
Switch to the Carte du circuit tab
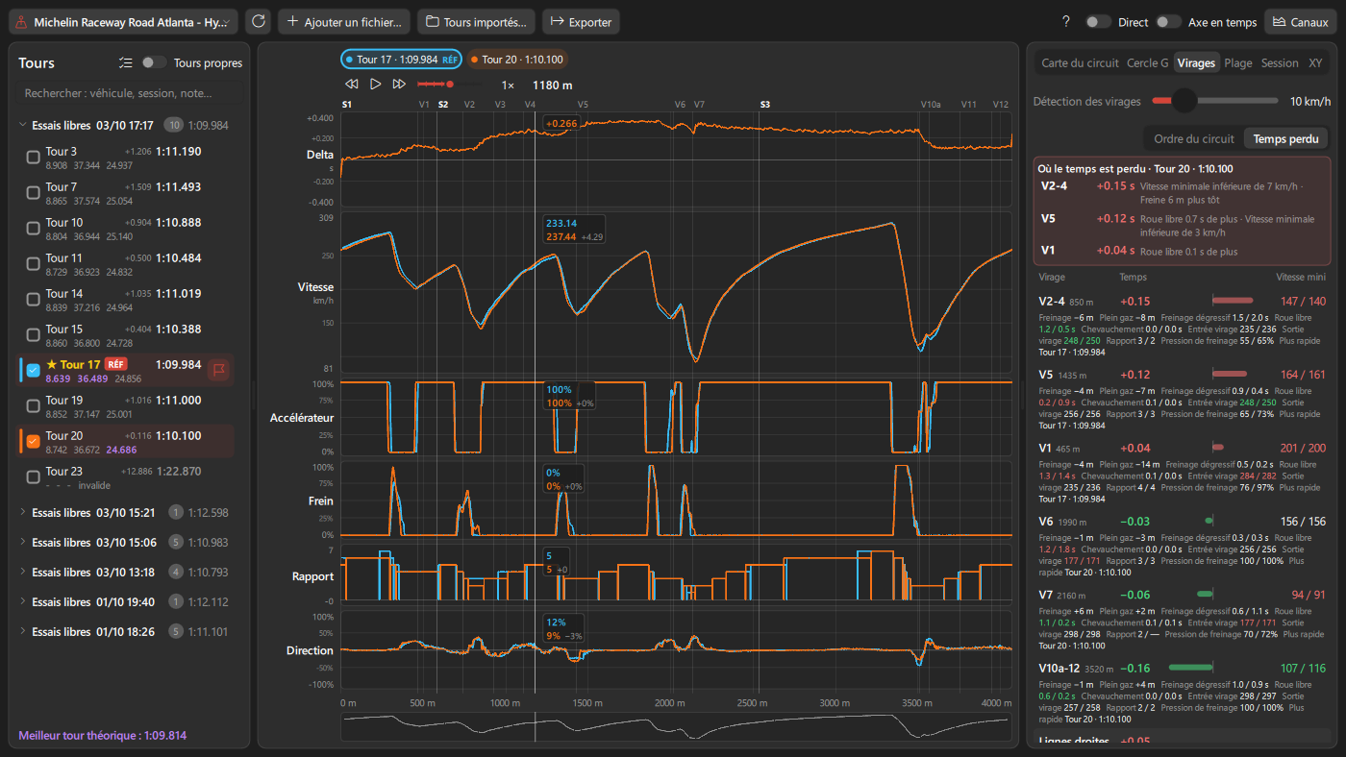pyautogui.click(x=1080, y=62)
